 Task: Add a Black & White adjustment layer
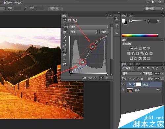click(x=138, y=53)
